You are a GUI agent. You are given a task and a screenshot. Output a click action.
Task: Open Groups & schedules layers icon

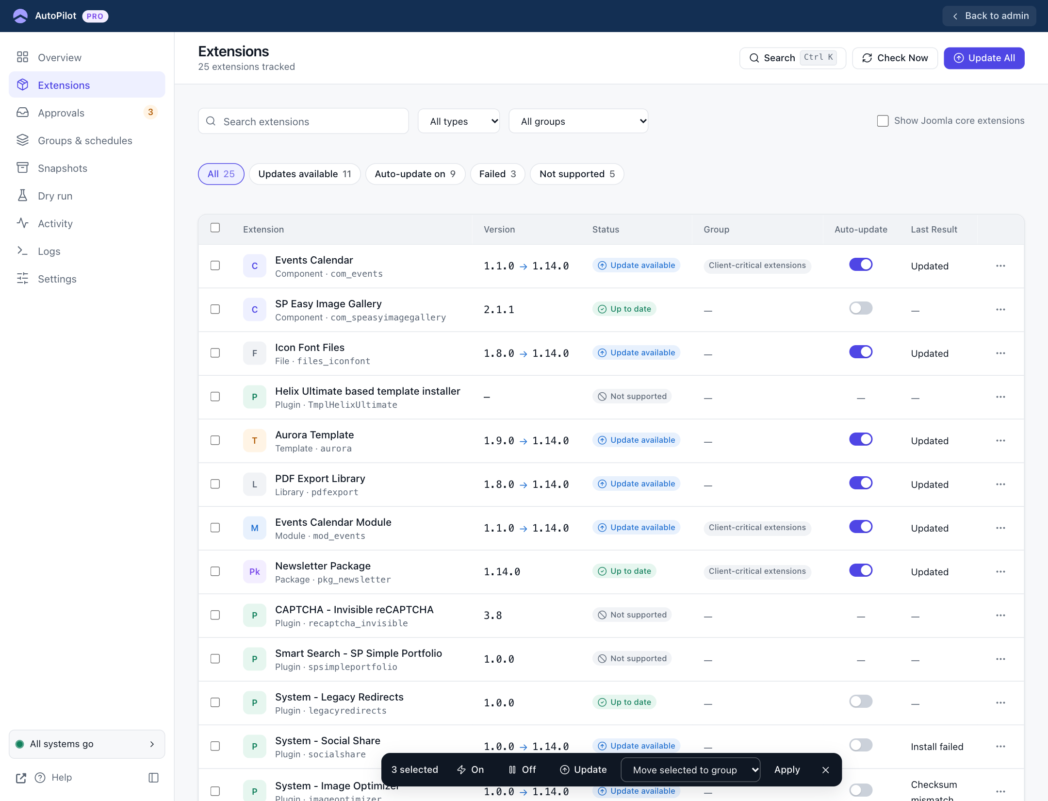[22, 140]
